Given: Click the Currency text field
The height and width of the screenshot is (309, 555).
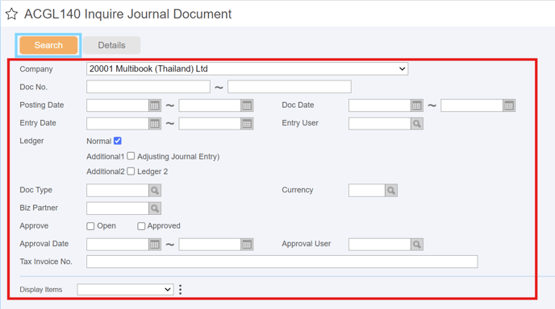Looking at the screenshot, I should pos(367,191).
